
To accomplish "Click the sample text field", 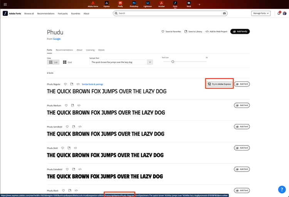I will (118, 62).
